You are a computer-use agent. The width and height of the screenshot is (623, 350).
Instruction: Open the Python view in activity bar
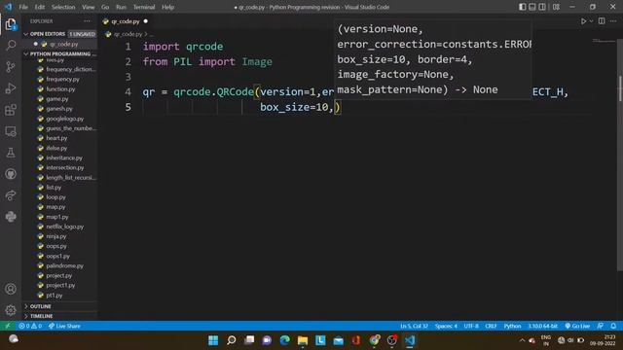(x=11, y=217)
